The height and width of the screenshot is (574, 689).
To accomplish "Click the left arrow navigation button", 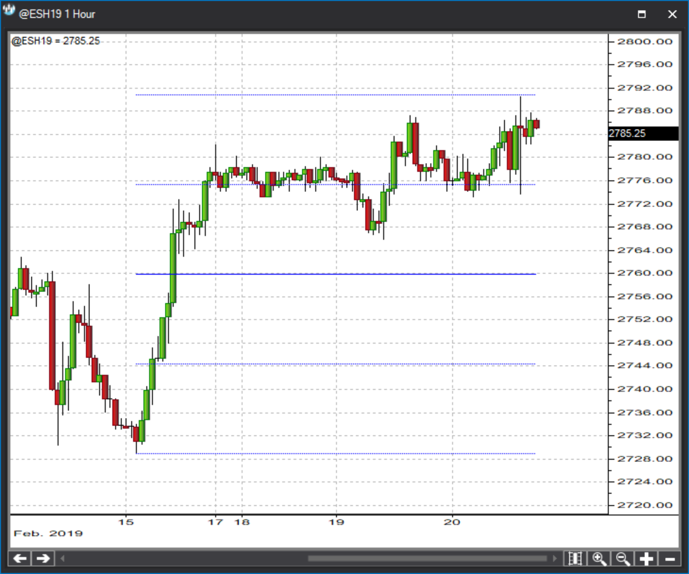I will tap(20, 559).
